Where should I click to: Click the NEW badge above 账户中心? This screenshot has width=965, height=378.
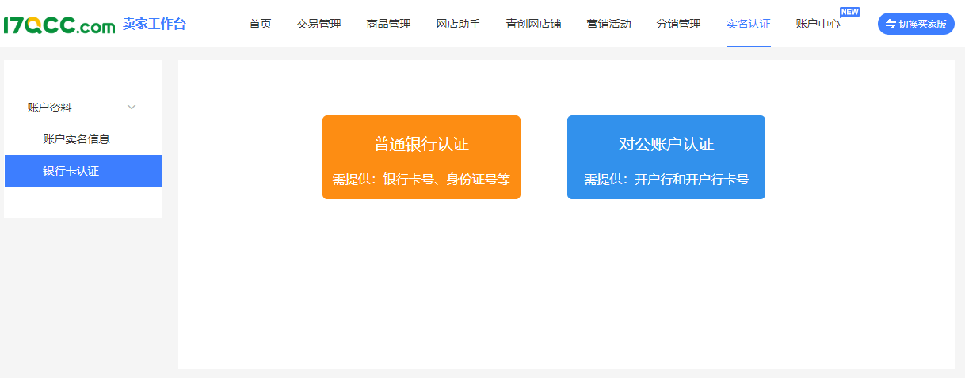point(849,12)
